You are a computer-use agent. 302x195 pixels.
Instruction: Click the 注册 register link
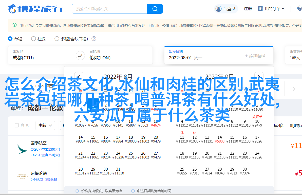pyautogui.click(x=248, y=9)
